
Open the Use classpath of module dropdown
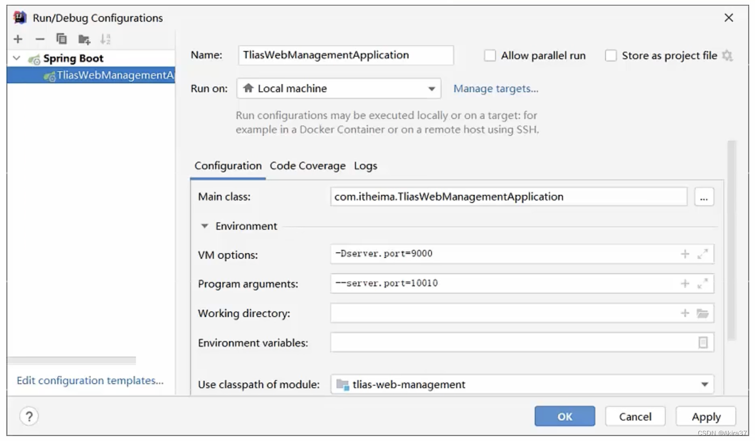pyautogui.click(x=522, y=384)
